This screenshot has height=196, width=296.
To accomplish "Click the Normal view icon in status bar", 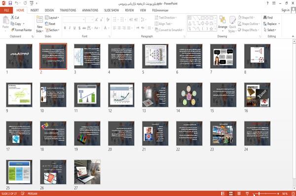I will tap(223, 194).
